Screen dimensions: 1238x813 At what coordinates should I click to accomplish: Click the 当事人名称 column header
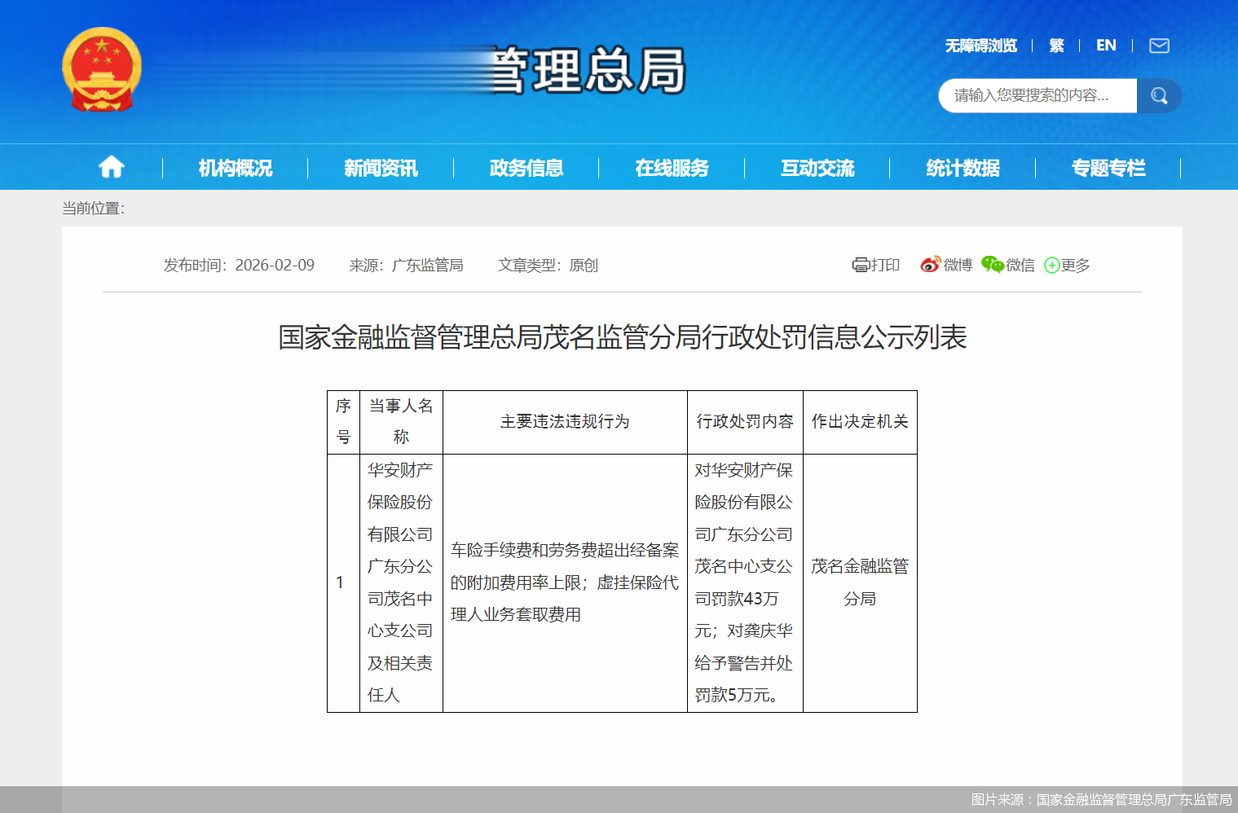click(x=401, y=422)
